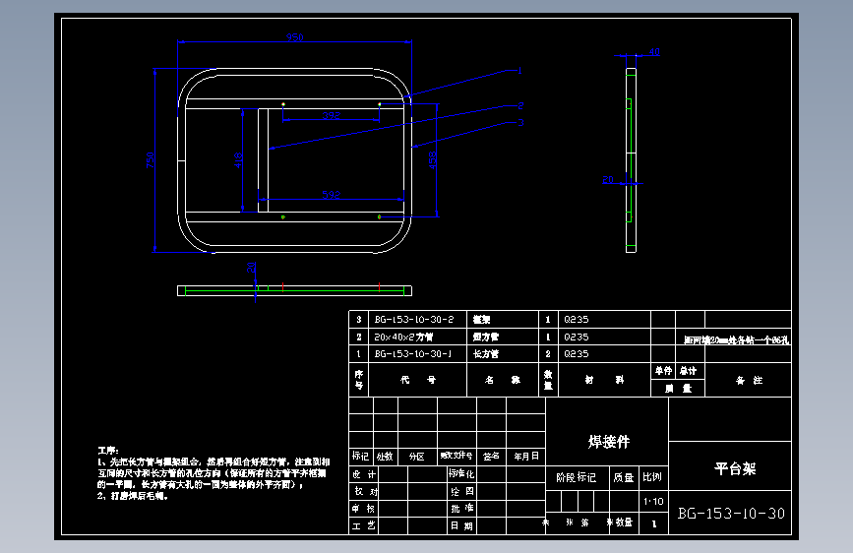Click the 标准化 label cell
Screen dimensions: 853x553
(461, 473)
